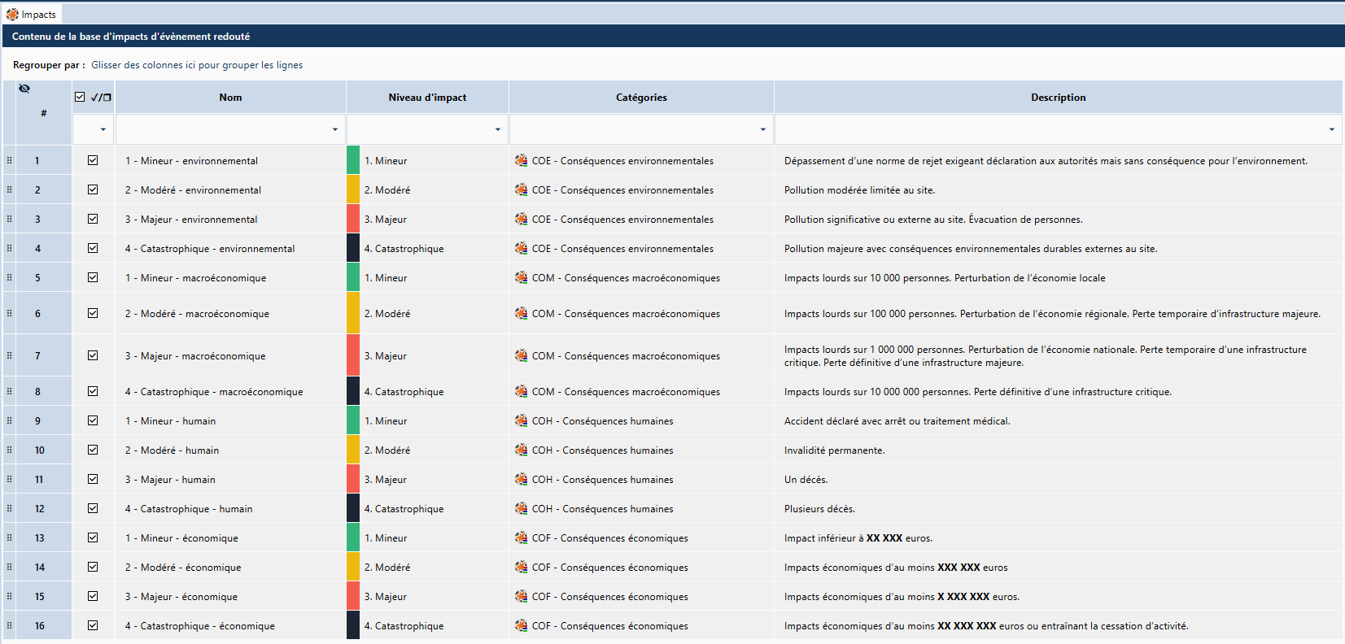Image resolution: width=1345 pixels, height=644 pixels.
Task: Toggle the select-all checkbox in the header
Action: [x=80, y=97]
